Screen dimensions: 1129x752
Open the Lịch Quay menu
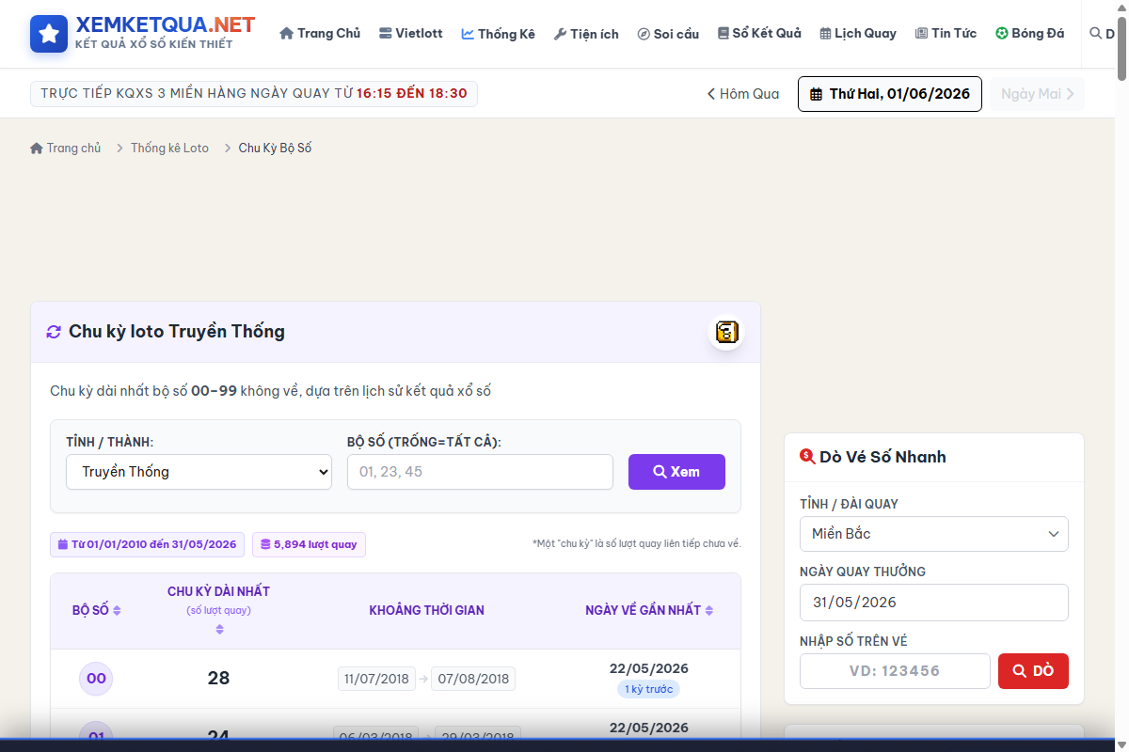click(x=857, y=33)
